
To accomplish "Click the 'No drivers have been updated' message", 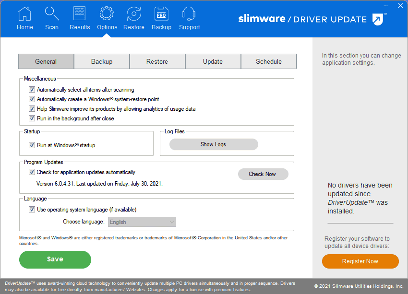I will 360,198.
